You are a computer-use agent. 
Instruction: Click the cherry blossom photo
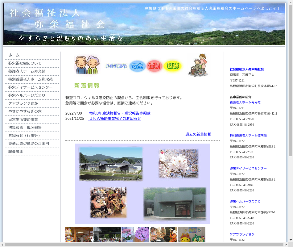point(178,163)
